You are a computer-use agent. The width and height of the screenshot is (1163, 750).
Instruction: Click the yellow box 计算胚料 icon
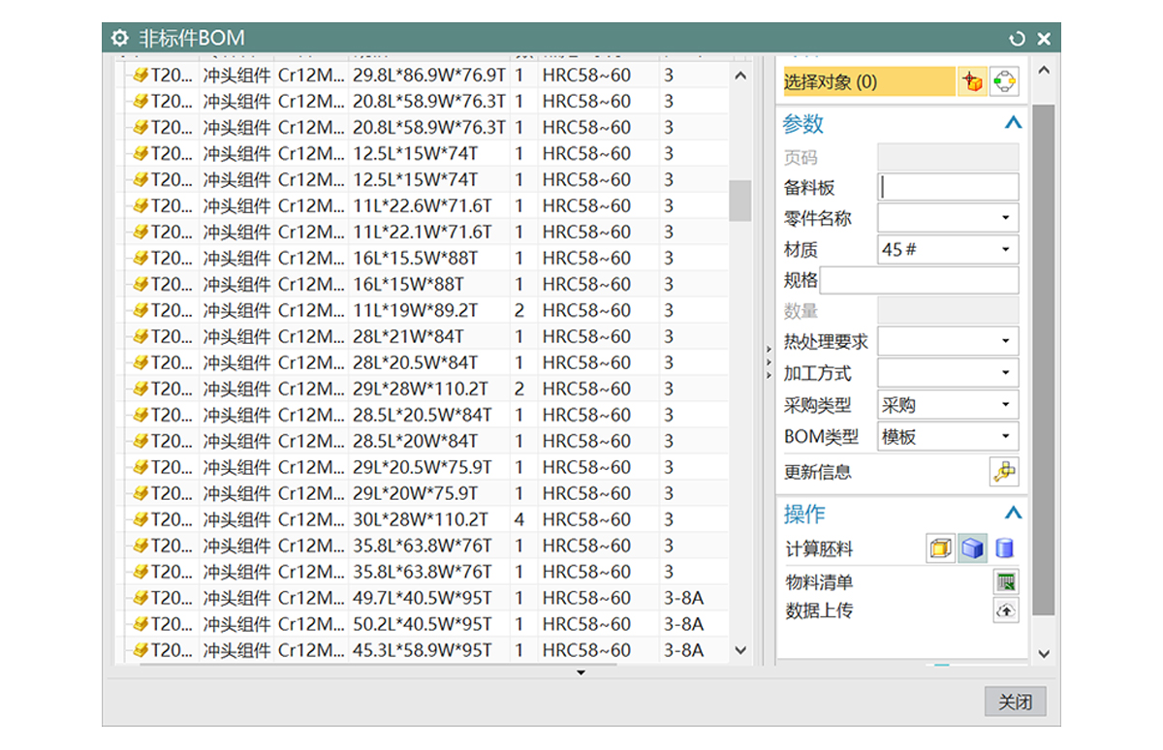pyautogui.click(x=940, y=549)
